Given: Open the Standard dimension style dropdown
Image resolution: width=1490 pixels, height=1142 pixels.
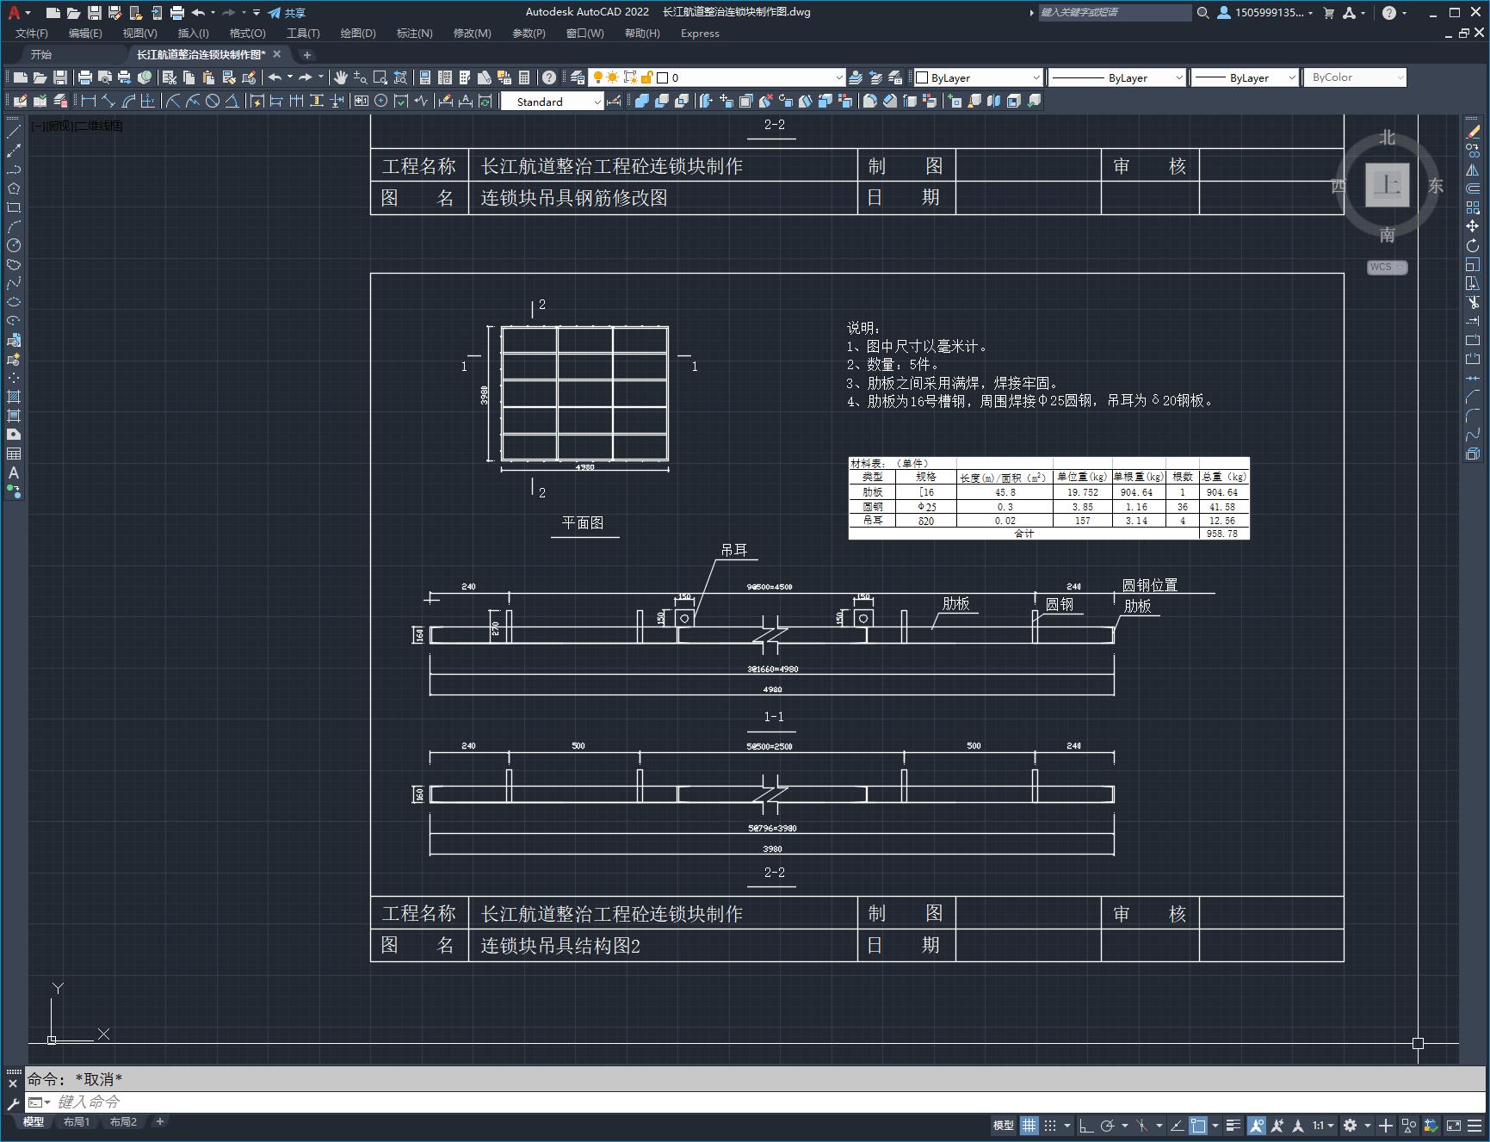Looking at the screenshot, I should [x=553, y=102].
